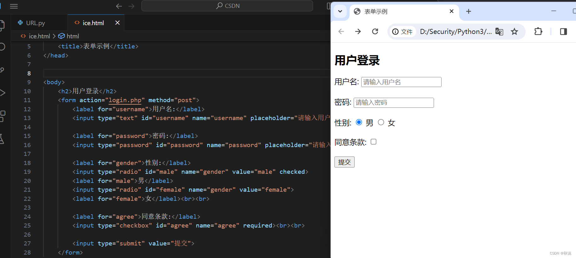Click the 同意条款: label
Image resolution: width=576 pixels, height=258 pixels.
(x=351, y=142)
